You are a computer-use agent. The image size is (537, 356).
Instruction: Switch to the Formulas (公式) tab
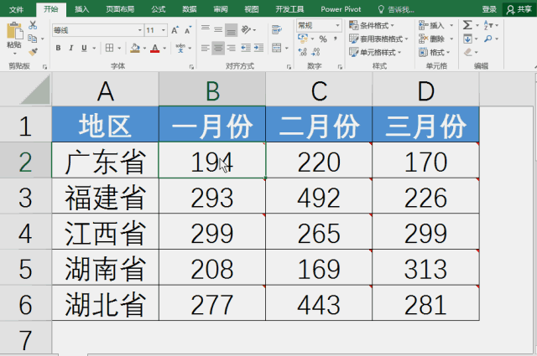159,9
